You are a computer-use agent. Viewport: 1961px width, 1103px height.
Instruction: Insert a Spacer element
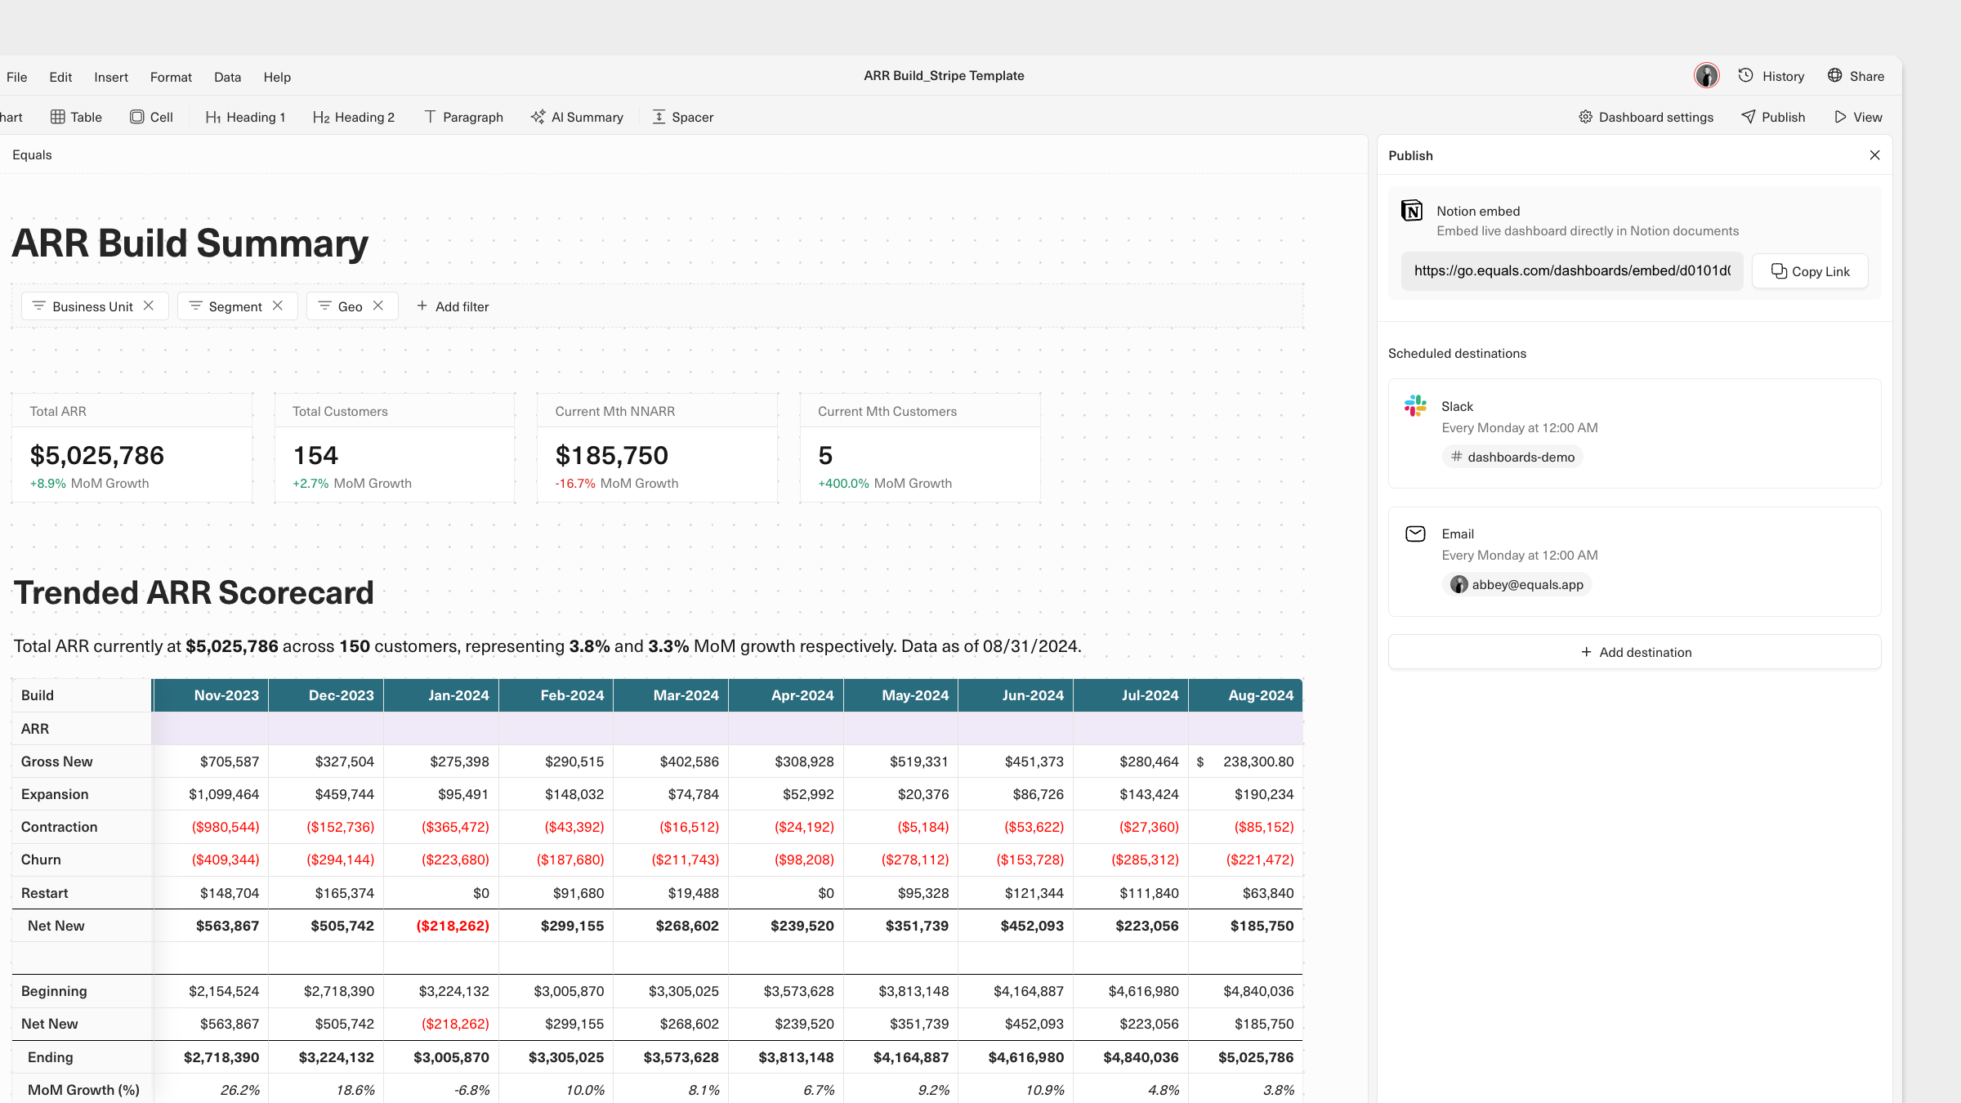[682, 117]
